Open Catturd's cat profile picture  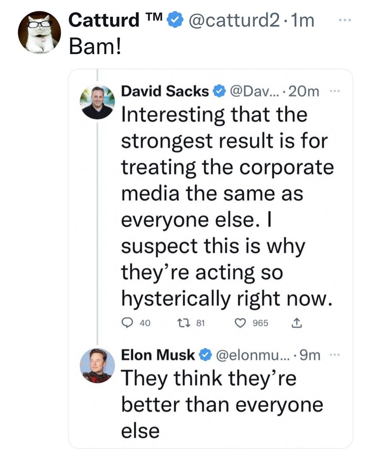click(39, 32)
